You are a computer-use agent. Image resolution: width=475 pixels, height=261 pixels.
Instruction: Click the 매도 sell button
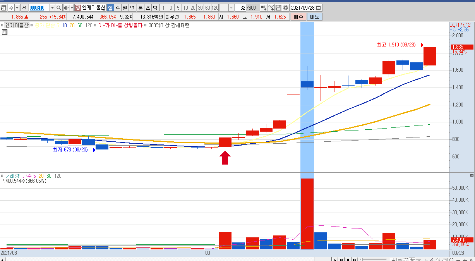tap(314, 17)
